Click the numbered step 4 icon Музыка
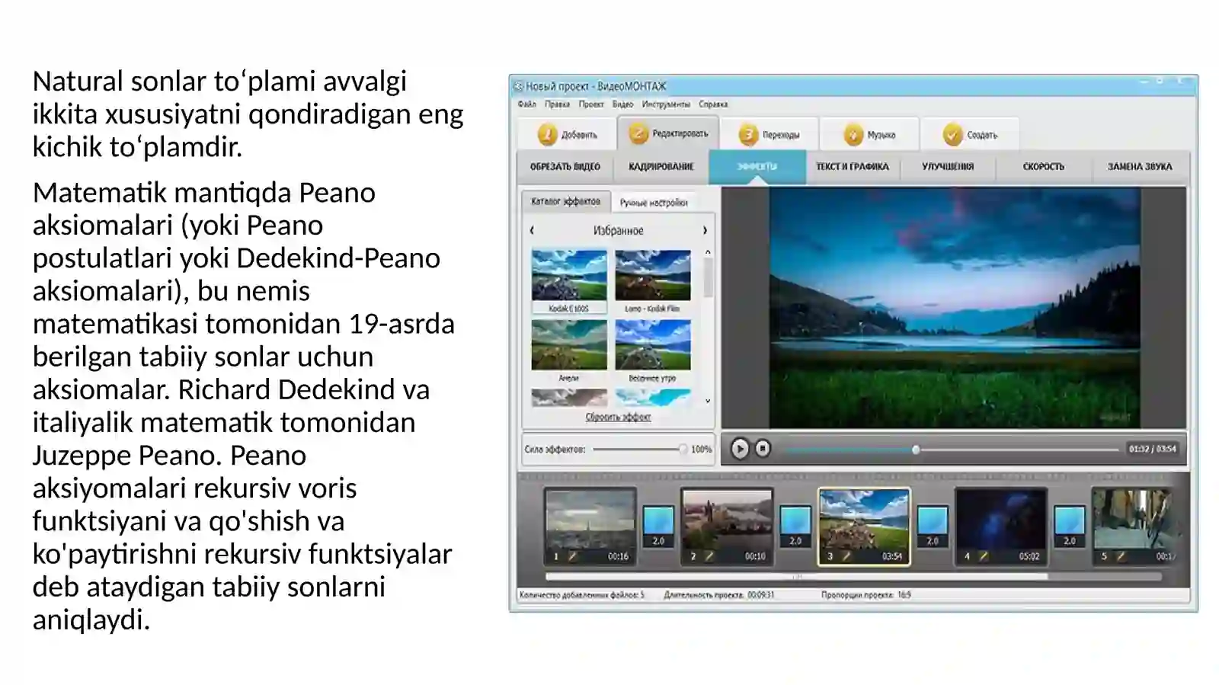This screenshot has width=1219, height=685. pos(853,135)
